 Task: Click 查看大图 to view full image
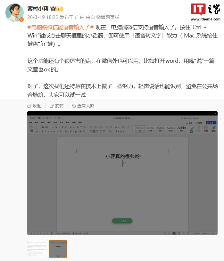pyautogui.click(x=83, y=106)
